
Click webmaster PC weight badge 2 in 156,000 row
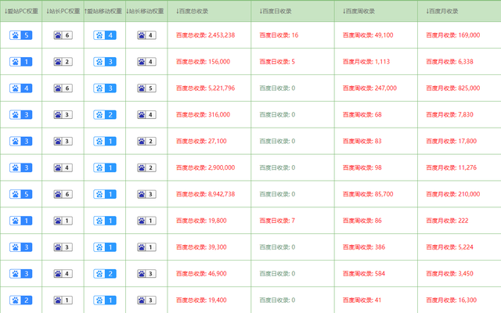(x=63, y=62)
